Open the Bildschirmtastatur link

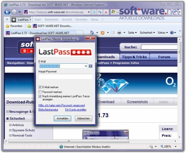pyautogui.click(x=48, y=110)
